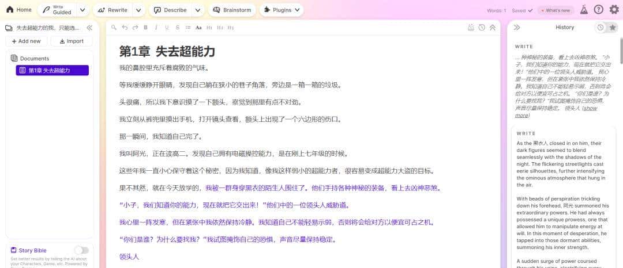Select document 第1章 失去超能力
The width and height of the screenshot is (623, 268).
tap(52, 71)
